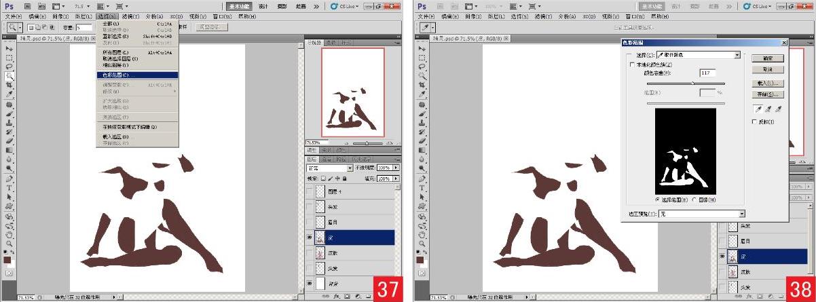
Task: Click Add layer style fx icon in left Layers panel
Action: point(335,297)
